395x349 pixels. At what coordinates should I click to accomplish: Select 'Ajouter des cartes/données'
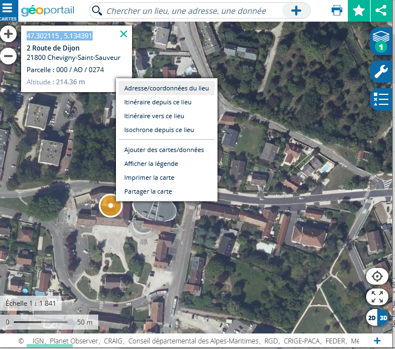(164, 150)
